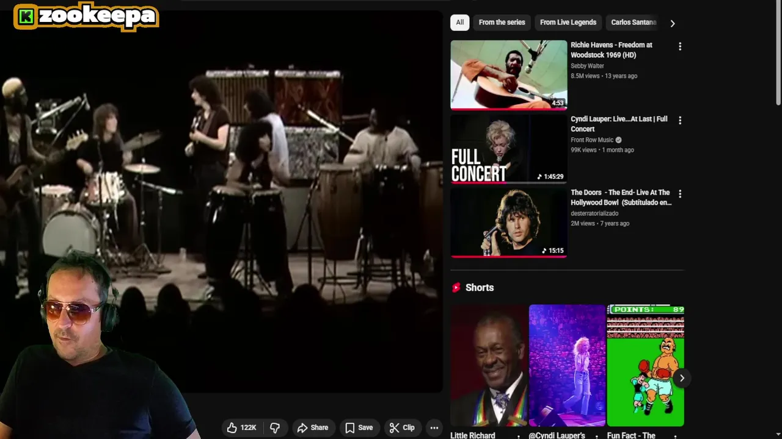Open the @Cyndi Lauper's short
Image resolution: width=782 pixels, height=439 pixels.
(x=567, y=366)
